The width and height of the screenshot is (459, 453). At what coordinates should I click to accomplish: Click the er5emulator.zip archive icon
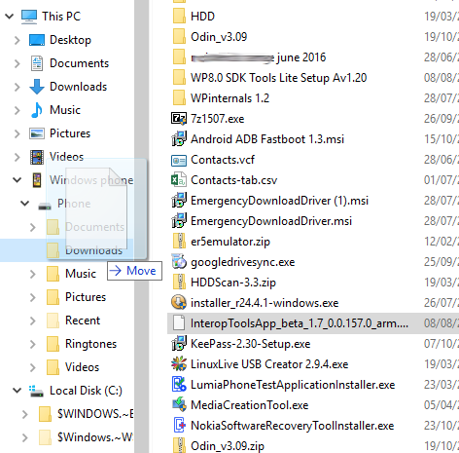click(179, 242)
